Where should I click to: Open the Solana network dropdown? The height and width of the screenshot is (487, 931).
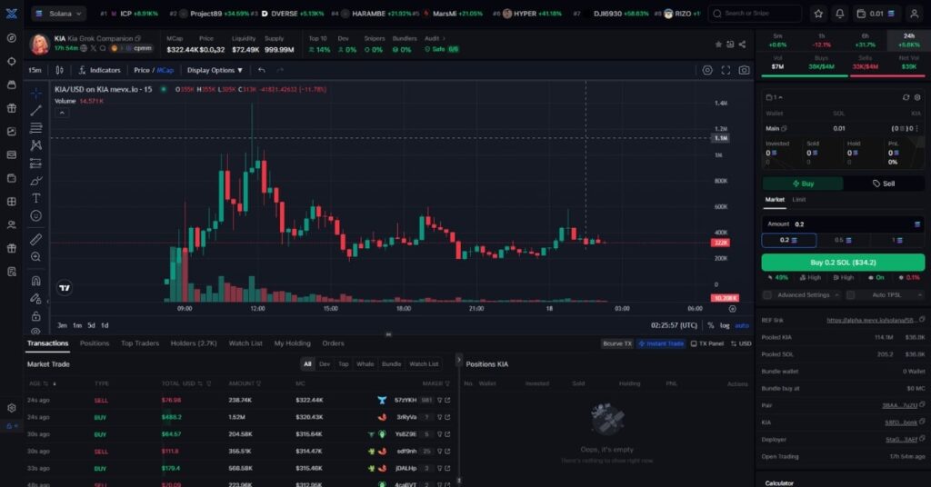(x=59, y=13)
